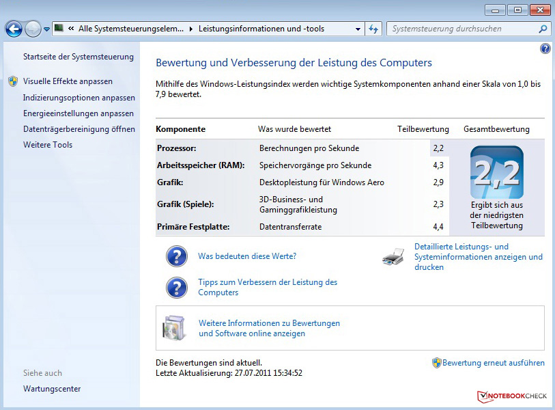Image resolution: width=555 pixels, height=410 pixels.
Task: Open 'Was bedeuten diese Werte?' link
Action: 247,256
